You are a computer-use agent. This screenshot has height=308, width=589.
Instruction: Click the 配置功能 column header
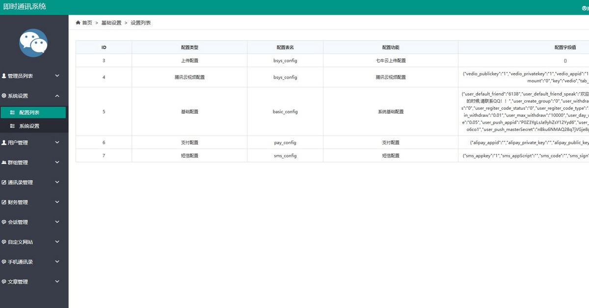(391, 48)
